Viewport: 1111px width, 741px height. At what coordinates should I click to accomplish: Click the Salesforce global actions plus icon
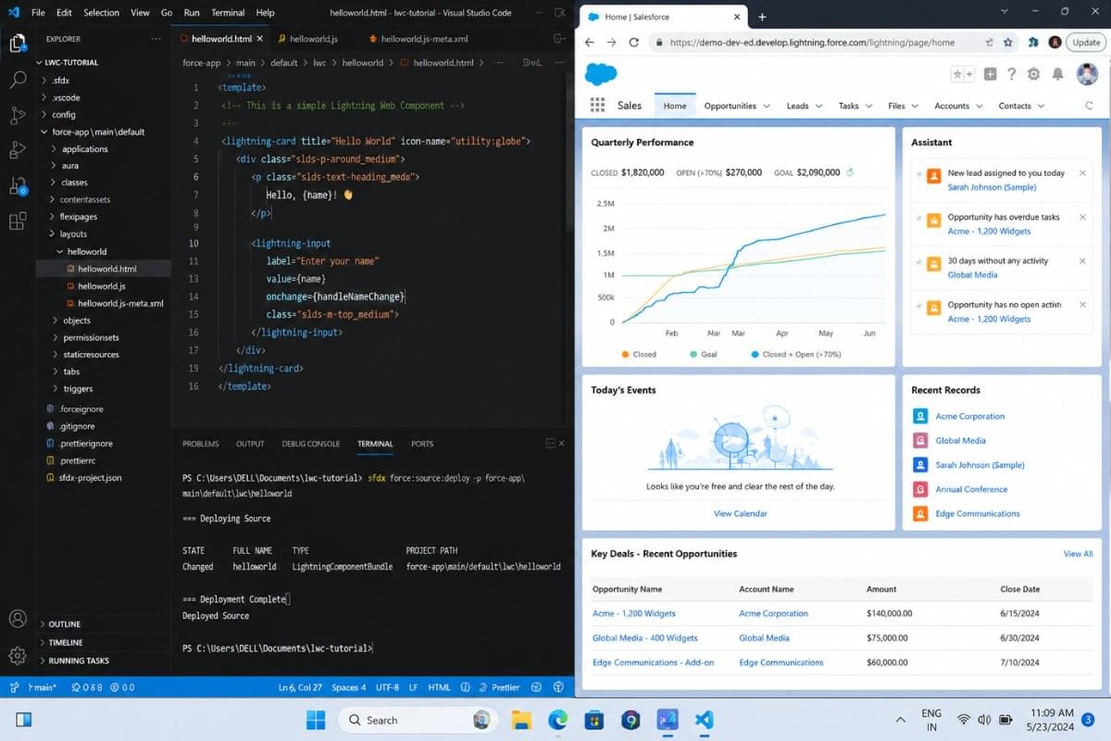coord(990,74)
